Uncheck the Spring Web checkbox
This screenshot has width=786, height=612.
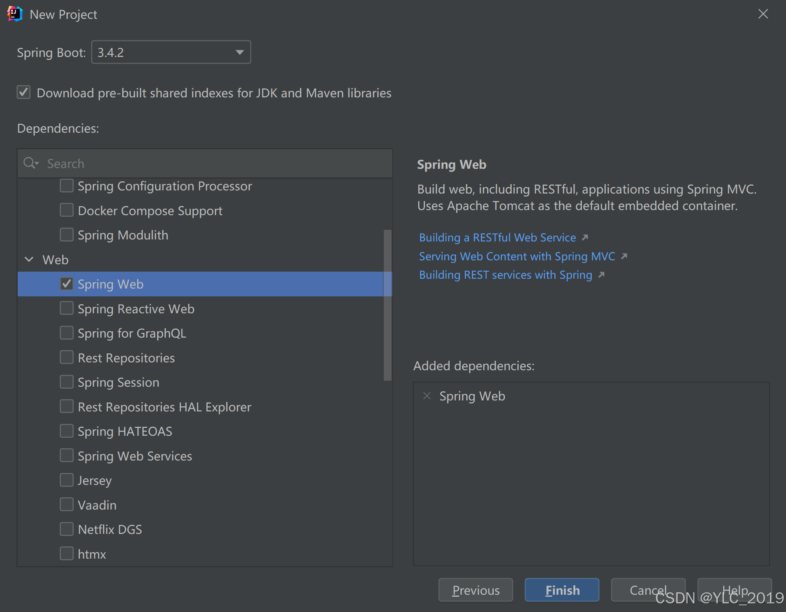(67, 284)
